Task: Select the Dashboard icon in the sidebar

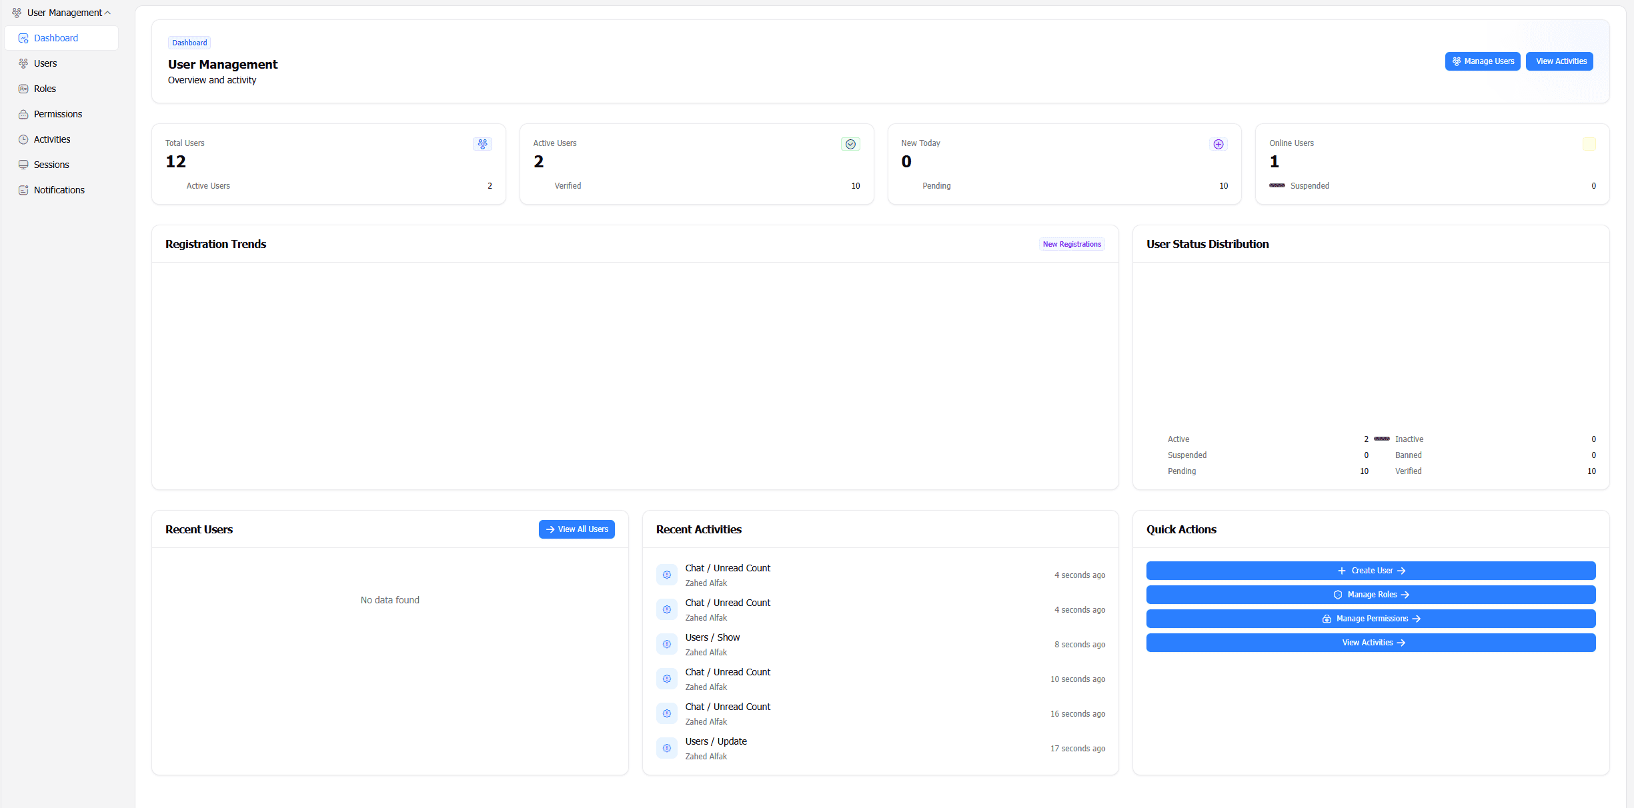Action: click(23, 38)
